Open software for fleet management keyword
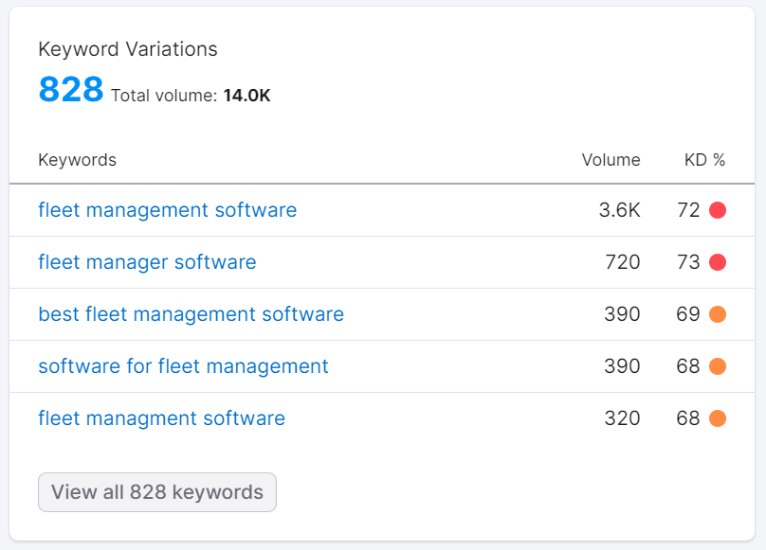The image size is (766, 550). pos(183,366)
